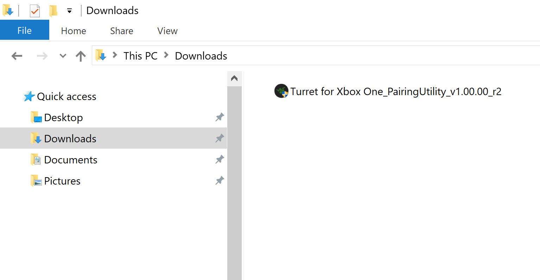The image size is (540, 280).
Task: Click the Pictures folder icon in the sidebar
Action: click(x=36, y=180)
